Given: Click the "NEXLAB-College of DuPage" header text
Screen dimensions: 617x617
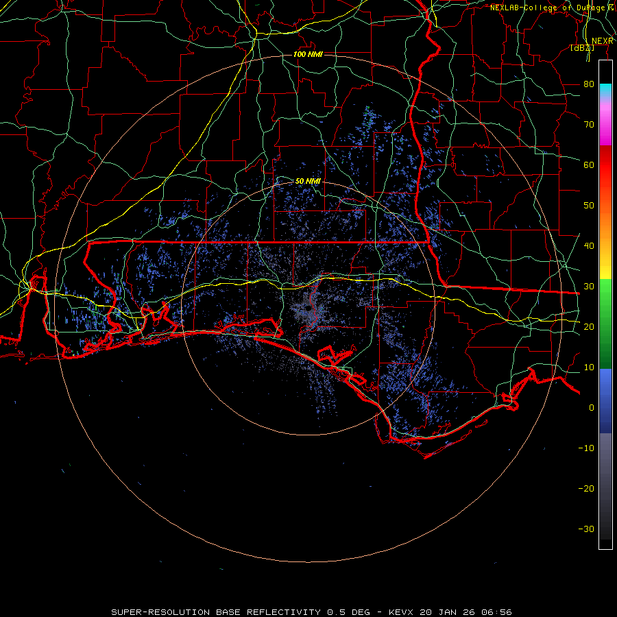Looking at the screenshot, I should pyautogui.click(x=548, y=8).
